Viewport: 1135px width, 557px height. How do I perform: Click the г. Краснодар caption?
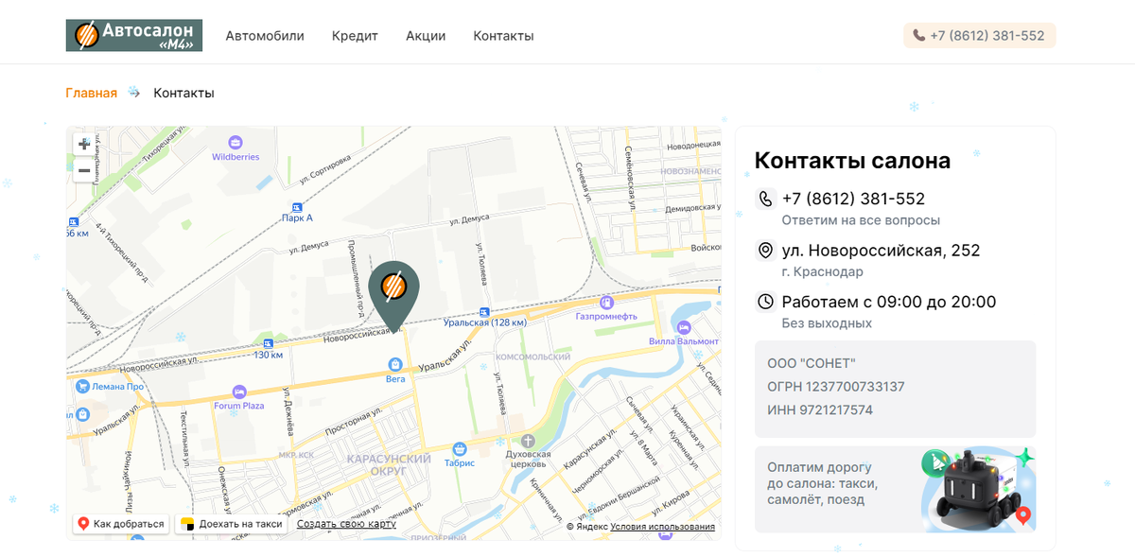(x=822, y=271)
